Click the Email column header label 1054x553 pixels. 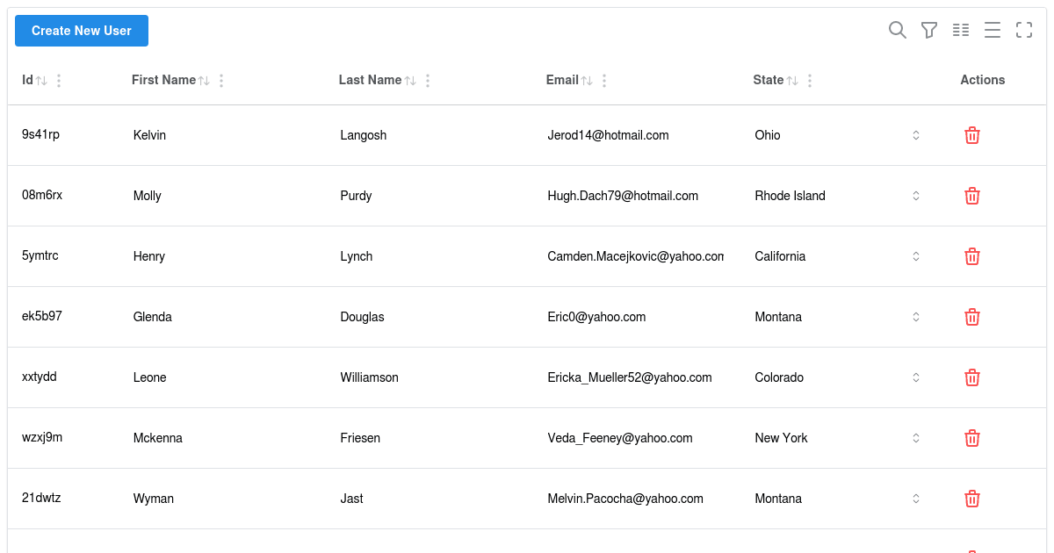coord(562,80)
